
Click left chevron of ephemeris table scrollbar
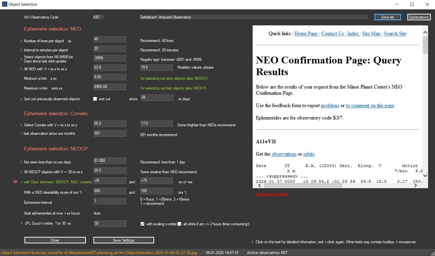[x=259, y=185]
